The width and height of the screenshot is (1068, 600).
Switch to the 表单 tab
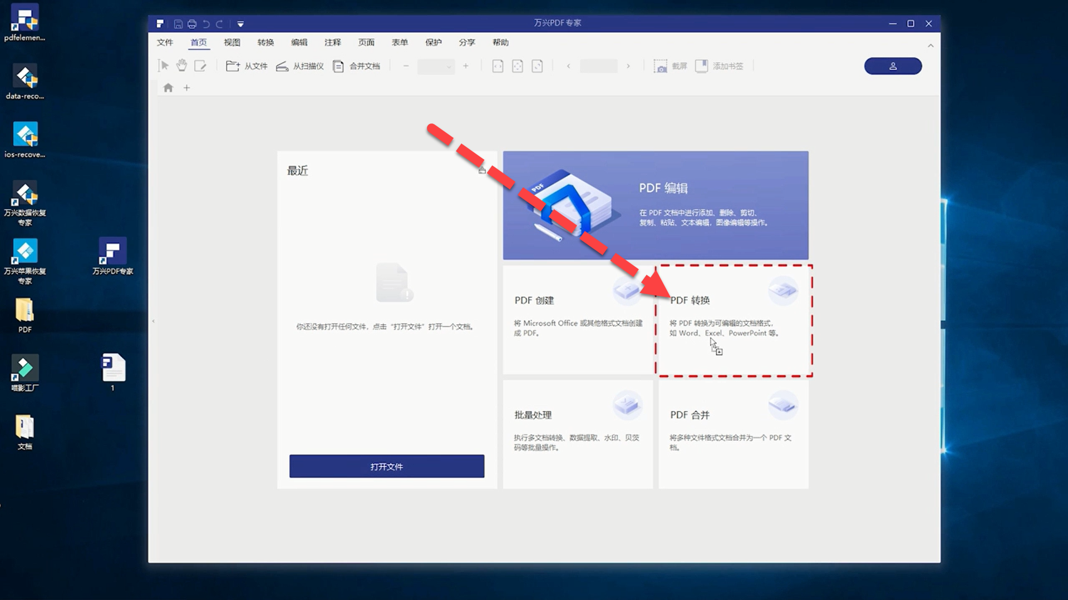click(x=400, y=42)
